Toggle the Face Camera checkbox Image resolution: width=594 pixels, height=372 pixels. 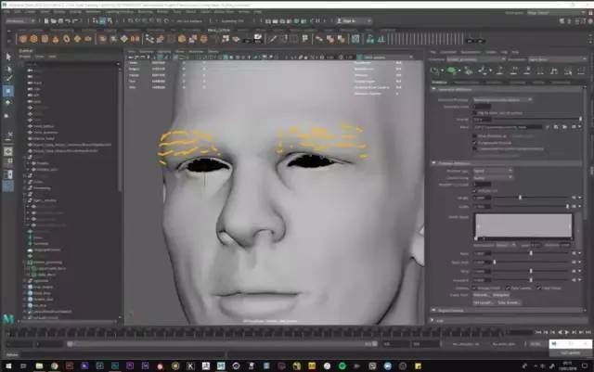point(509,289)
